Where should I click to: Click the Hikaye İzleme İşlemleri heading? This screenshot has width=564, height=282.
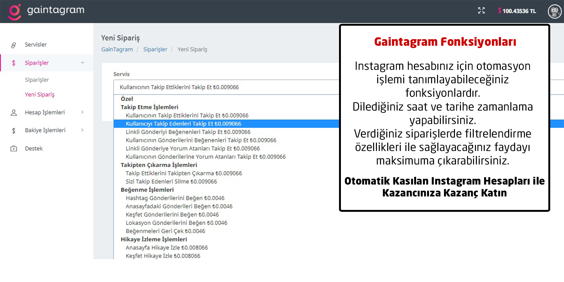154,239
